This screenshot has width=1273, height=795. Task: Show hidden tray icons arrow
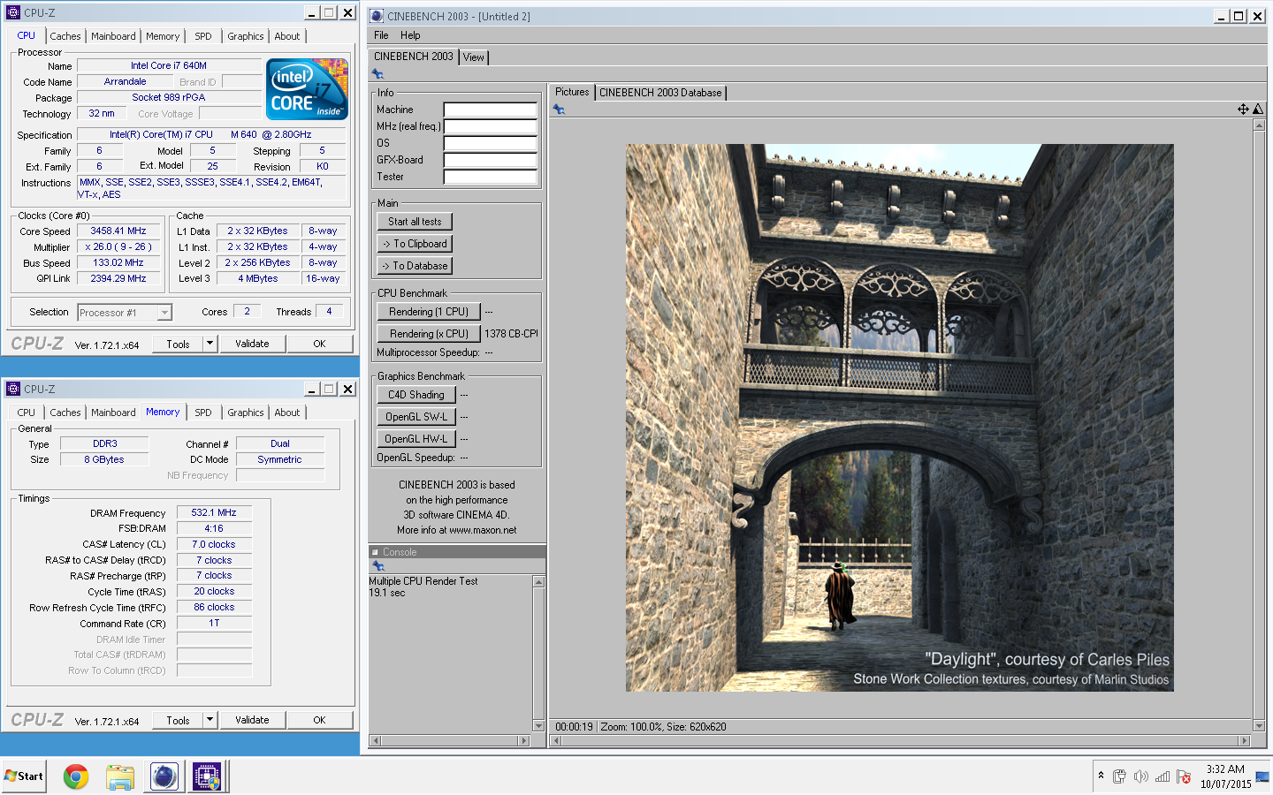(x=1101, y=776)
